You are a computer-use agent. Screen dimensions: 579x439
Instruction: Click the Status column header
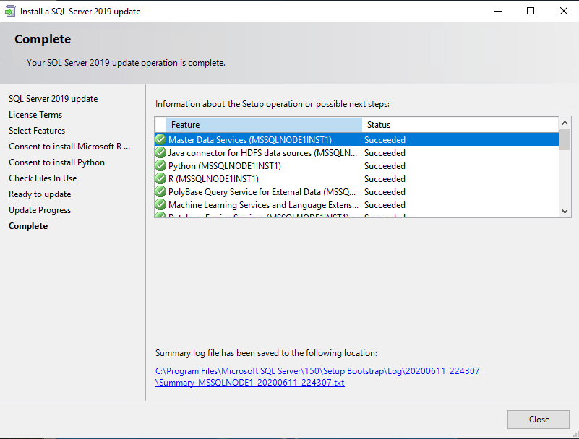[x=460, y=125]
